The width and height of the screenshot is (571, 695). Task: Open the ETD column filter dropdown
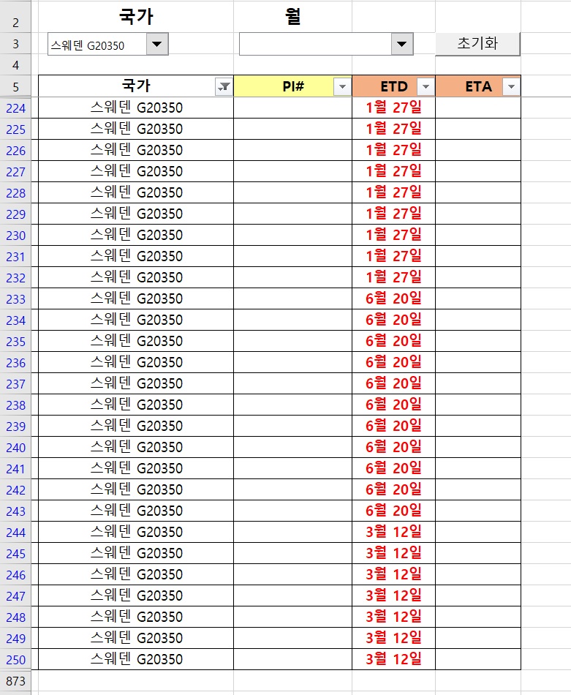point(426,87)
